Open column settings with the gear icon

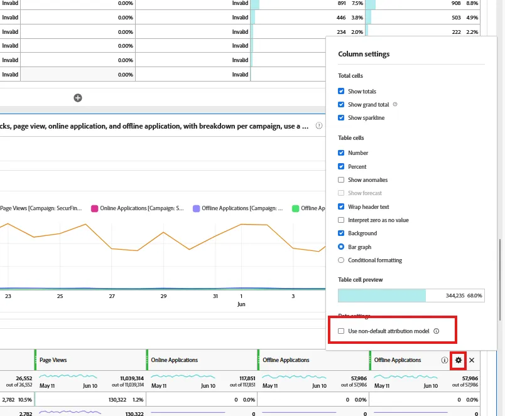tap(459, 360)
